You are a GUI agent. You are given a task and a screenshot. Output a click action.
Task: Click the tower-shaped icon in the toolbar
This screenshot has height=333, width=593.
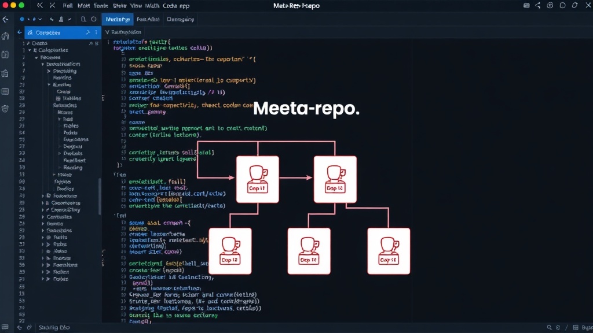pos(61,19)
